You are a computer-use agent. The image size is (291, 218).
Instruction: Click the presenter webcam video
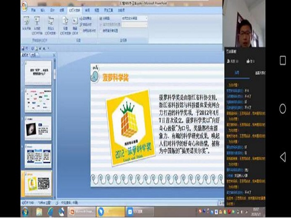[244, 24]
